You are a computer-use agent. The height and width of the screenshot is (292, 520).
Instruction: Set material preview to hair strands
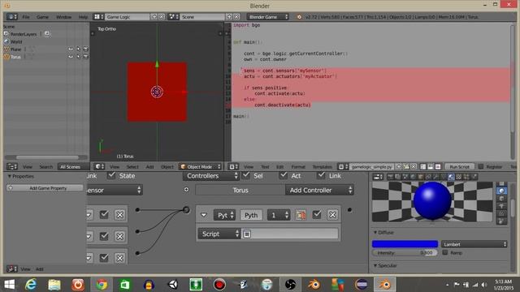point(502,213)
